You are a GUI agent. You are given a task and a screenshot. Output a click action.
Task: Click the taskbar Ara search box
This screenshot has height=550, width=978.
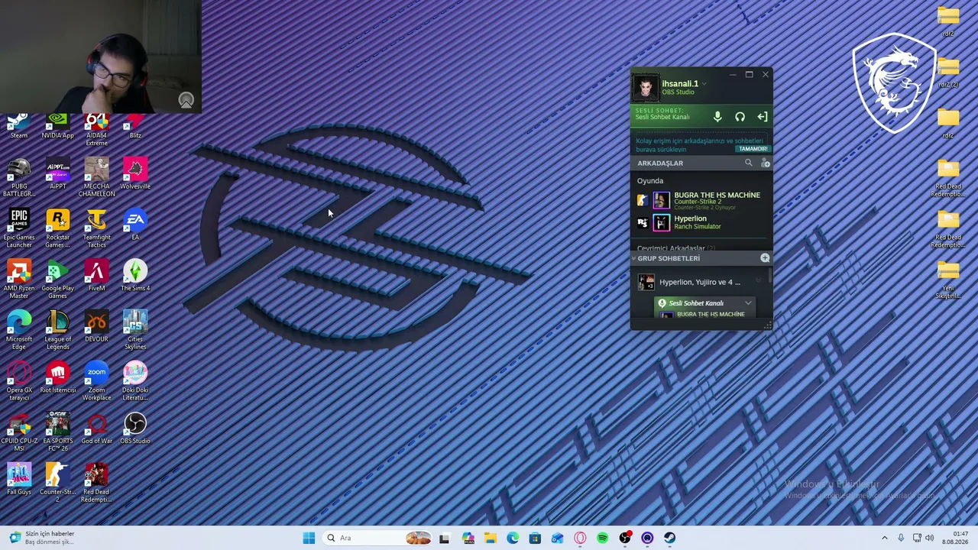coord(377,538)
